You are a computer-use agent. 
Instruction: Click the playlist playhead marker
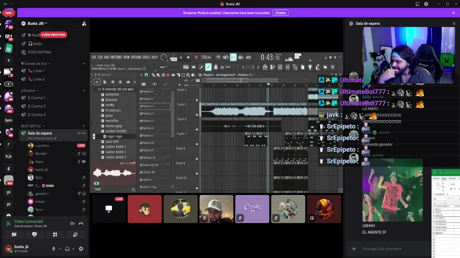[x=268, y=85]
